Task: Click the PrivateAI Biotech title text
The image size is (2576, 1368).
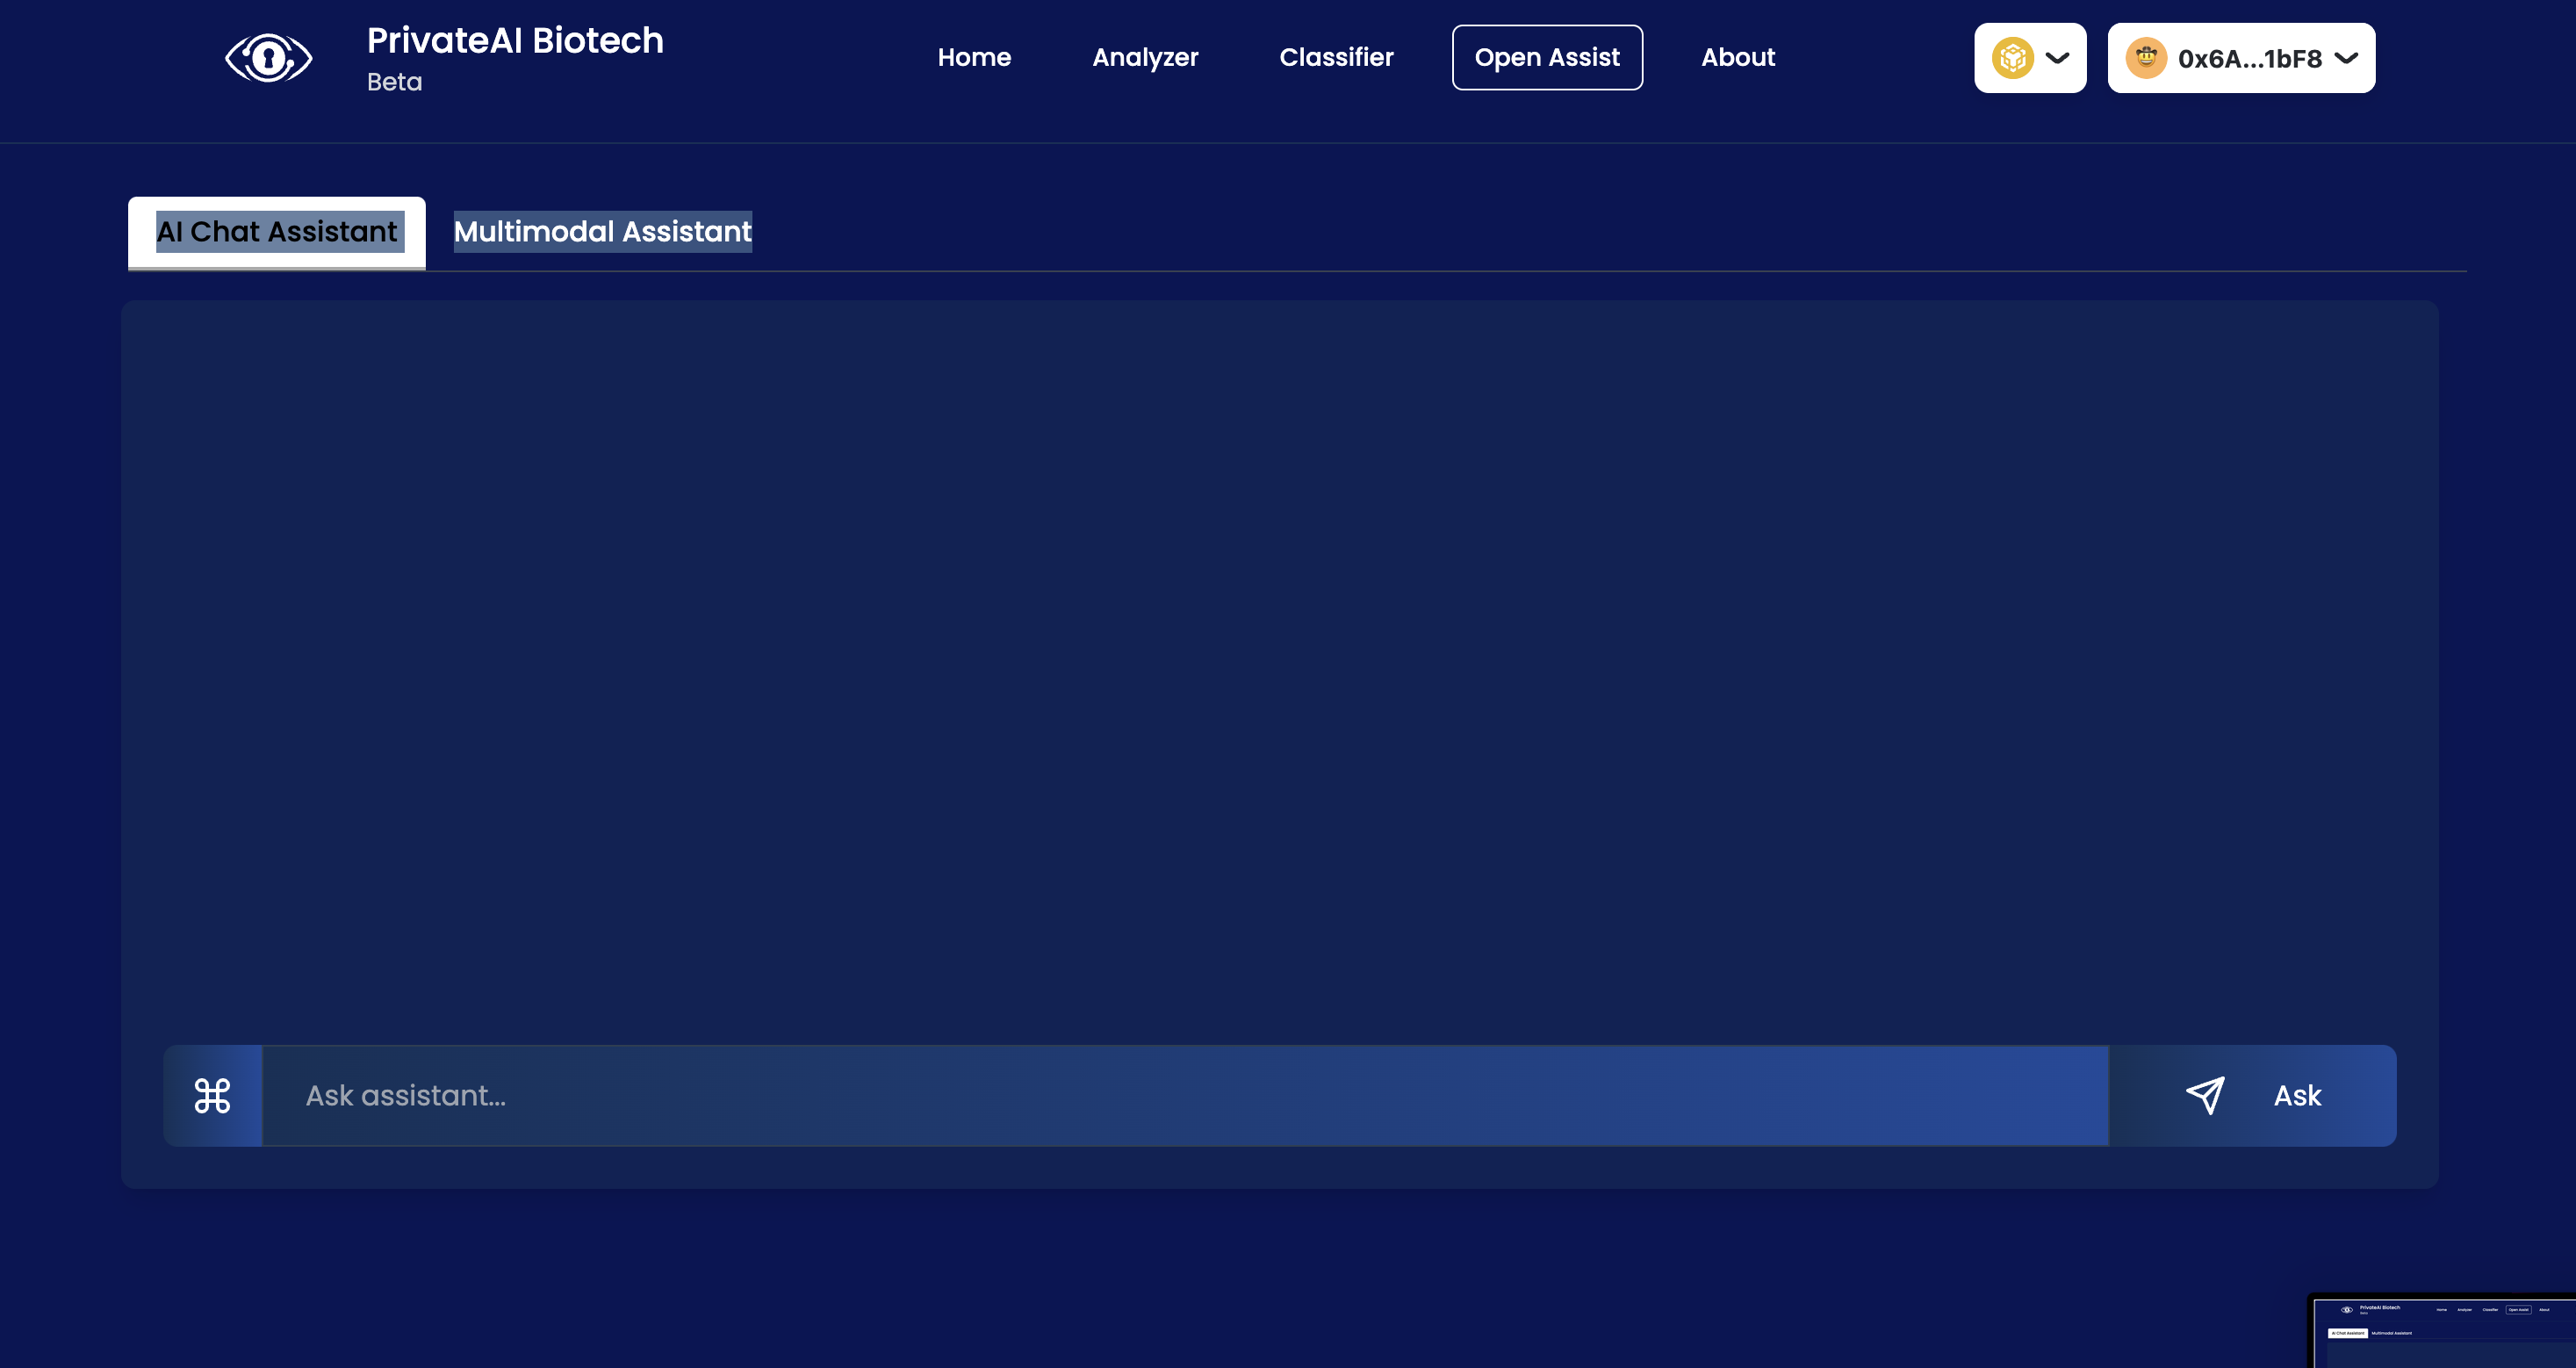Action: point(515,41)
